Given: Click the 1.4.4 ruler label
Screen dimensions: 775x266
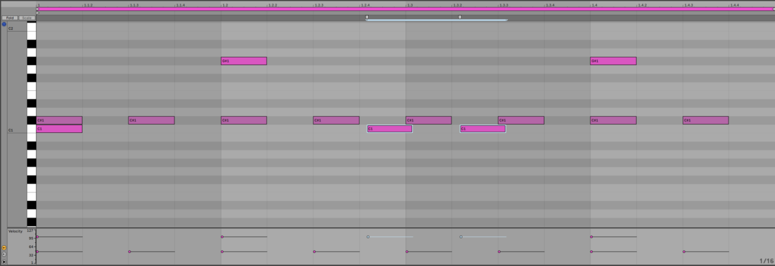Looking at the screenshot, I should tap(735, 5).
